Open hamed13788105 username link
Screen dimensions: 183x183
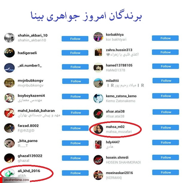(119, 65)
